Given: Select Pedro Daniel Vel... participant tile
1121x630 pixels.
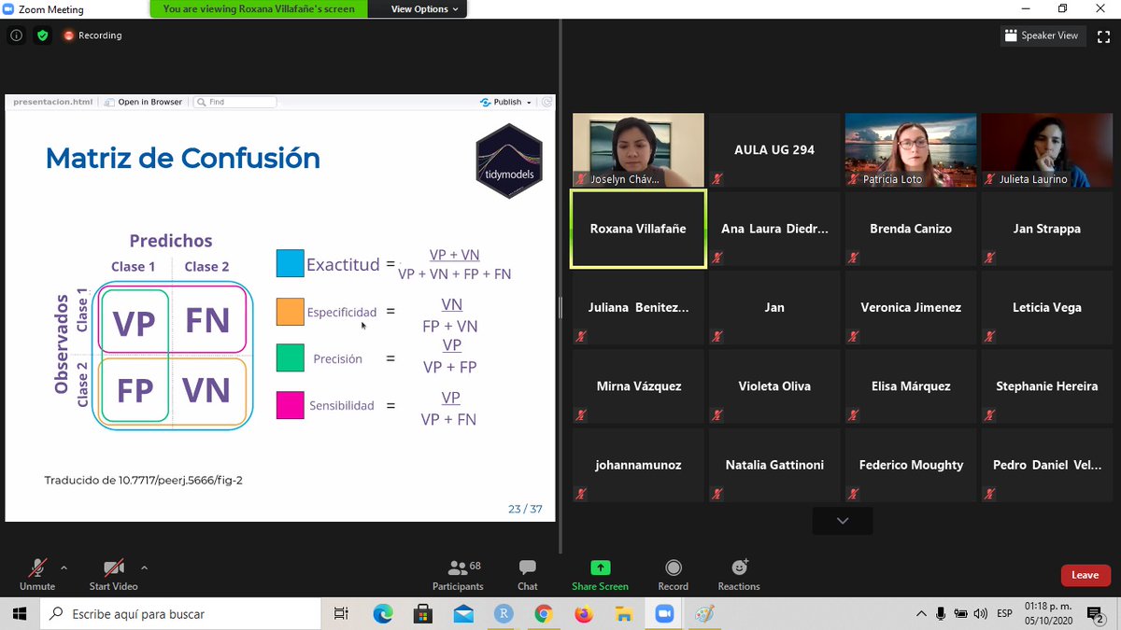Looking at the screenshot, I should point(1047,465).
